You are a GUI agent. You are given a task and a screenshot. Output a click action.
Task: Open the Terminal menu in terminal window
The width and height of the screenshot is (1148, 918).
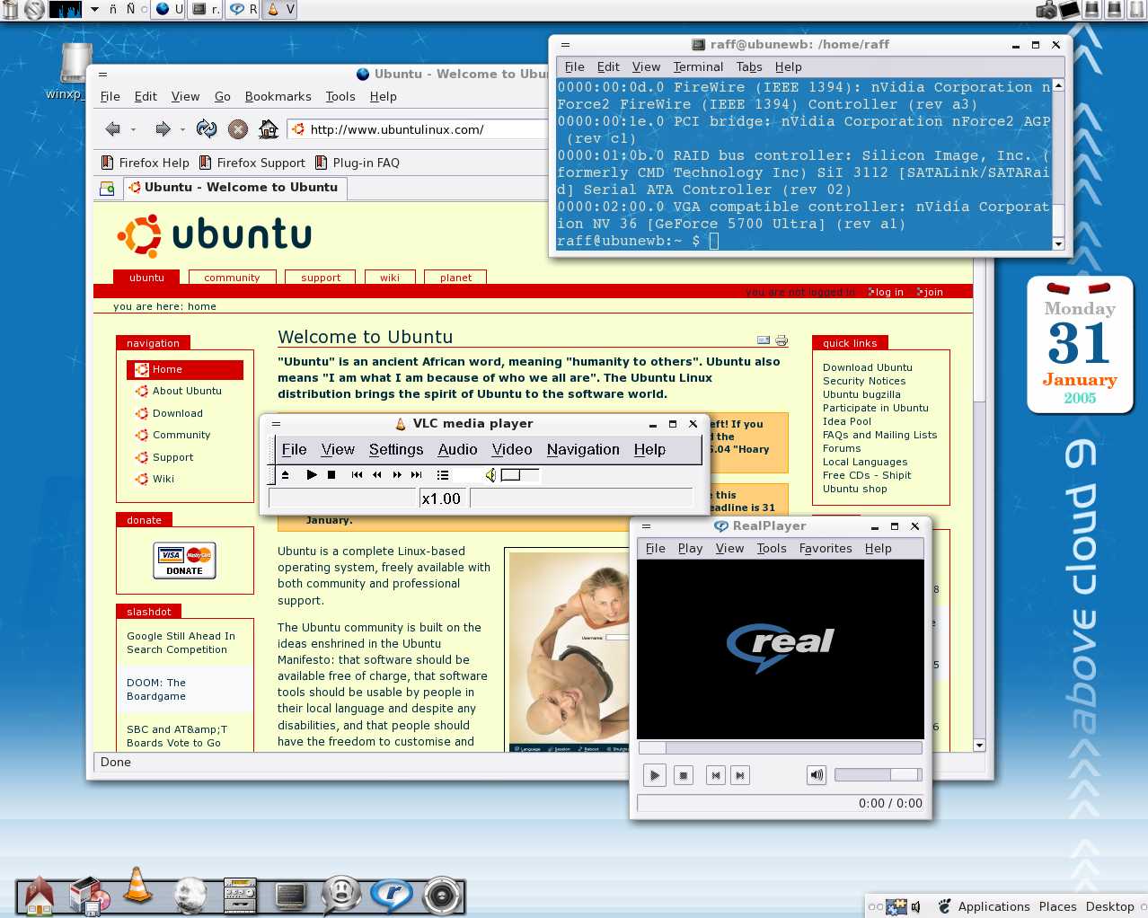(x=698, y=66)
